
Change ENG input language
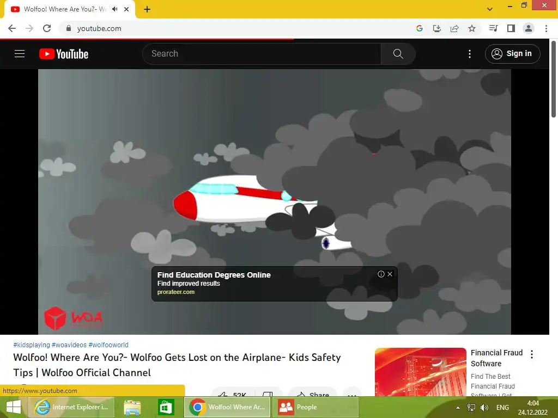(502, 408)
